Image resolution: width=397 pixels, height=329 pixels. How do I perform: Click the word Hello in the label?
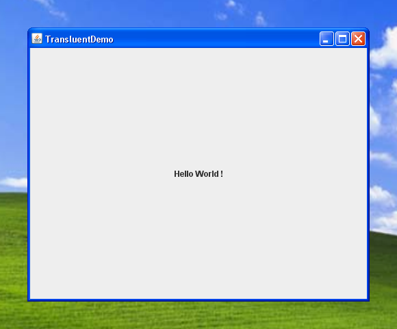point(183,174)
